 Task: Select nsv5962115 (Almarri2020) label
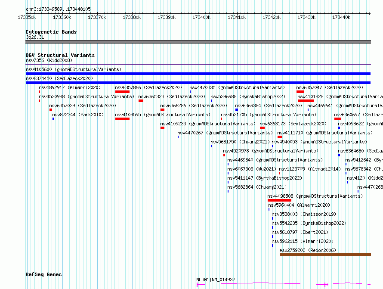tap(303, 241)
